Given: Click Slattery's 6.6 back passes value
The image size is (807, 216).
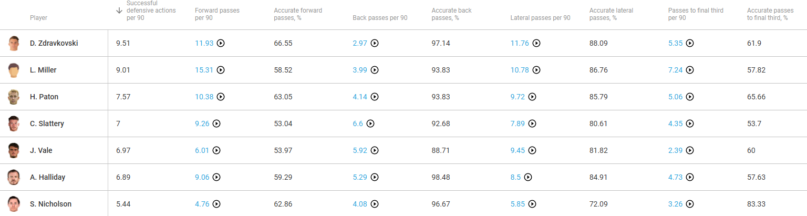Looking at the screenshot, I should point(358,124).
